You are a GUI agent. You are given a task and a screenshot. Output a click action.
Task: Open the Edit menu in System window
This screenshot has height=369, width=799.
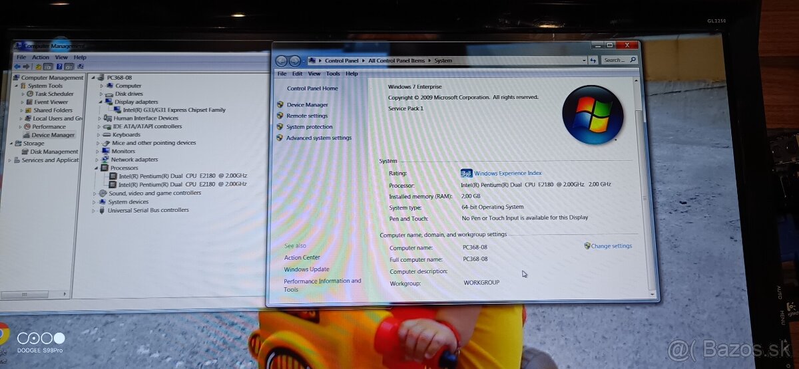297,74
